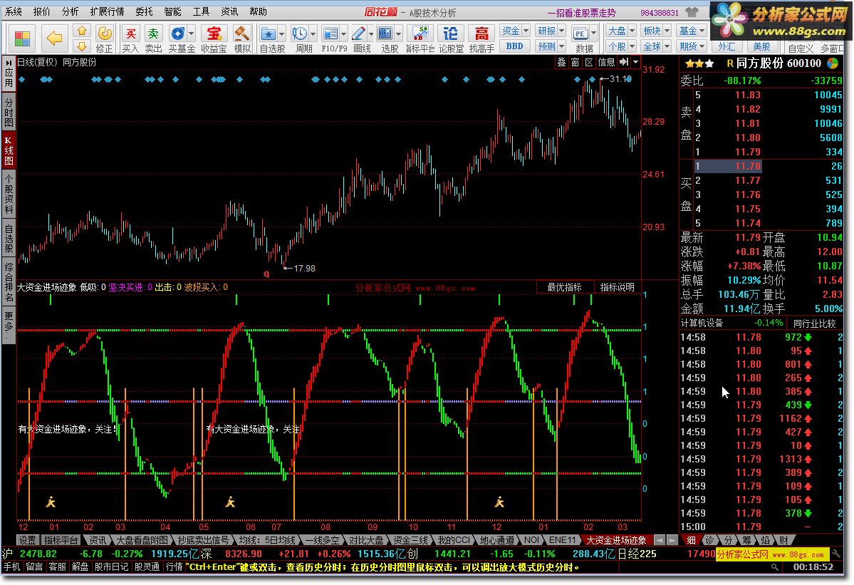Open the F10/F9 info icon
The image size is (854, 585).
pos(330,33)
